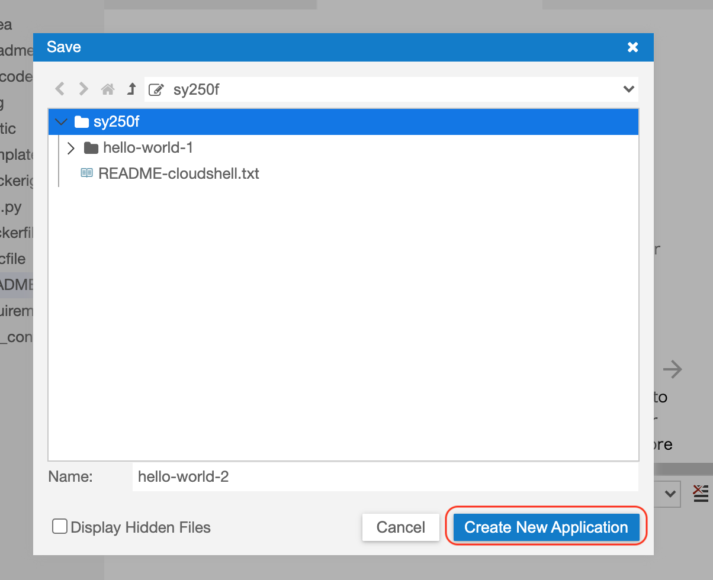Image resolution: width=713 pixels, height=580 pixels.
Task: Click the forward navigation chevron
Action: [x=83, y=89]
